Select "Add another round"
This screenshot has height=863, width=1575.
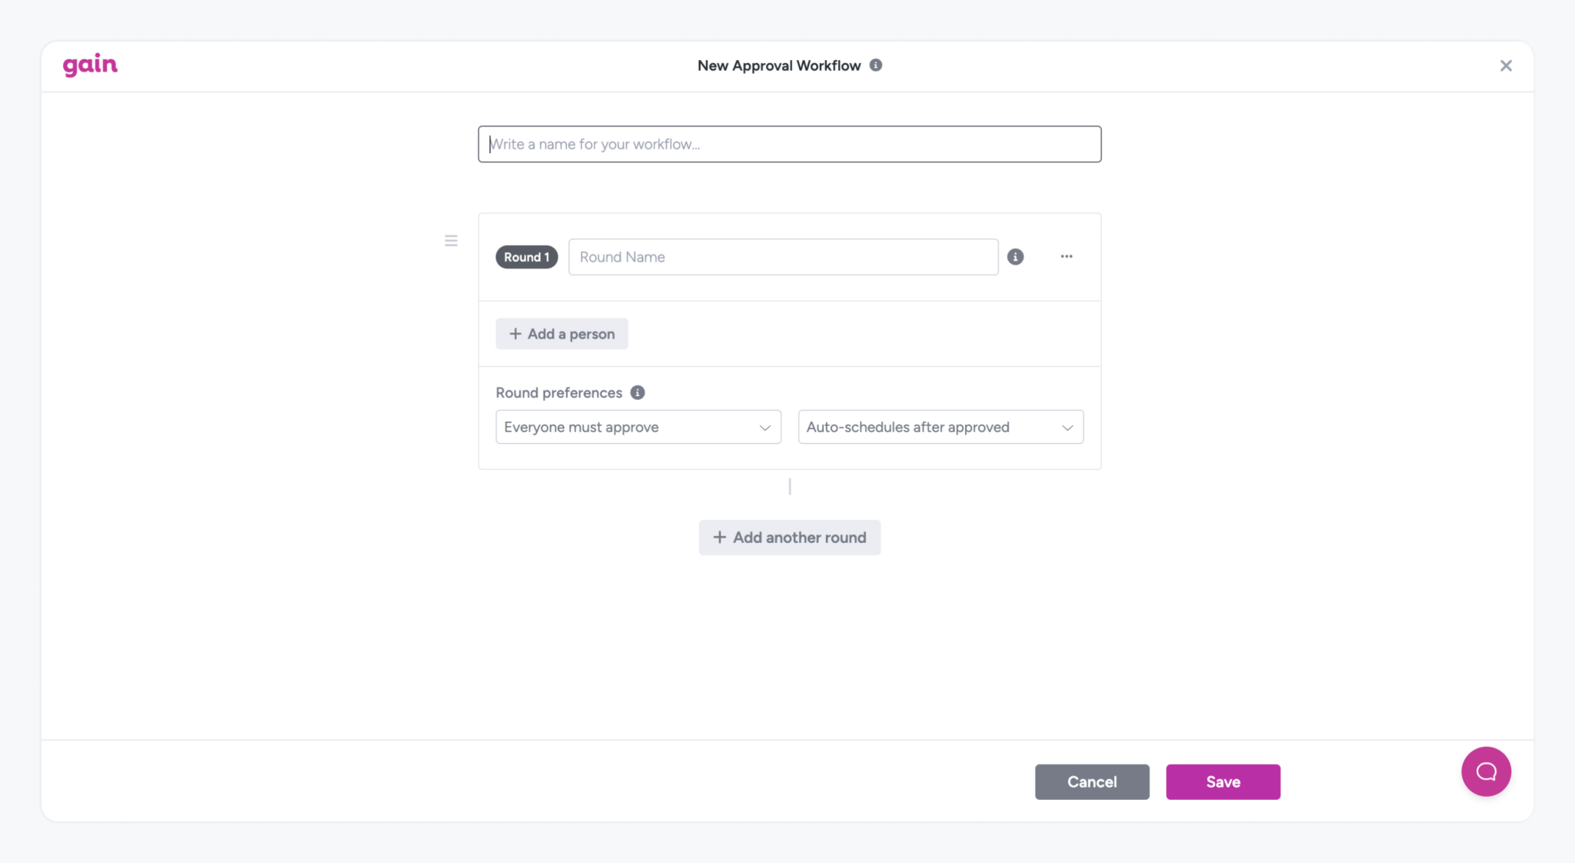tap(790, 537)
